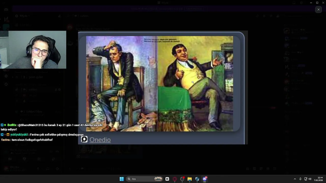Minimize the Discord window

click(x=311, y=3)
